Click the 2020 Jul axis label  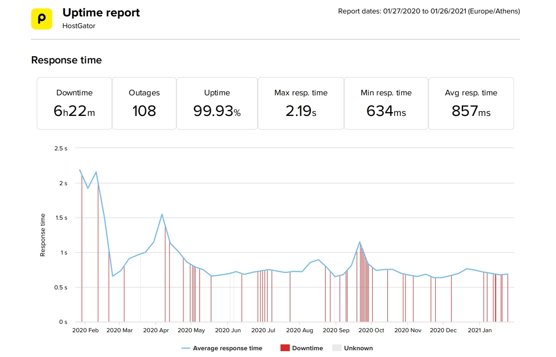coord(263,331)
